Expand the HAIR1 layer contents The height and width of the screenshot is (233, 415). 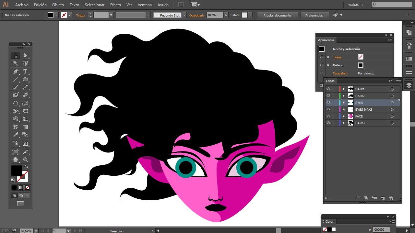[344, 89]
